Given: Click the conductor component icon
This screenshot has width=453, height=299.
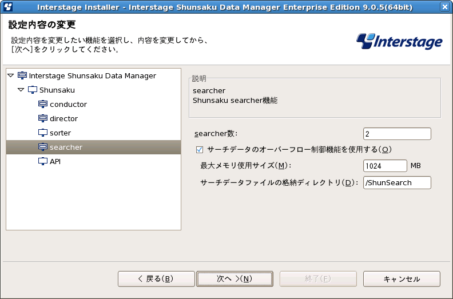Looking at the screenshot, I should (43, 104).
